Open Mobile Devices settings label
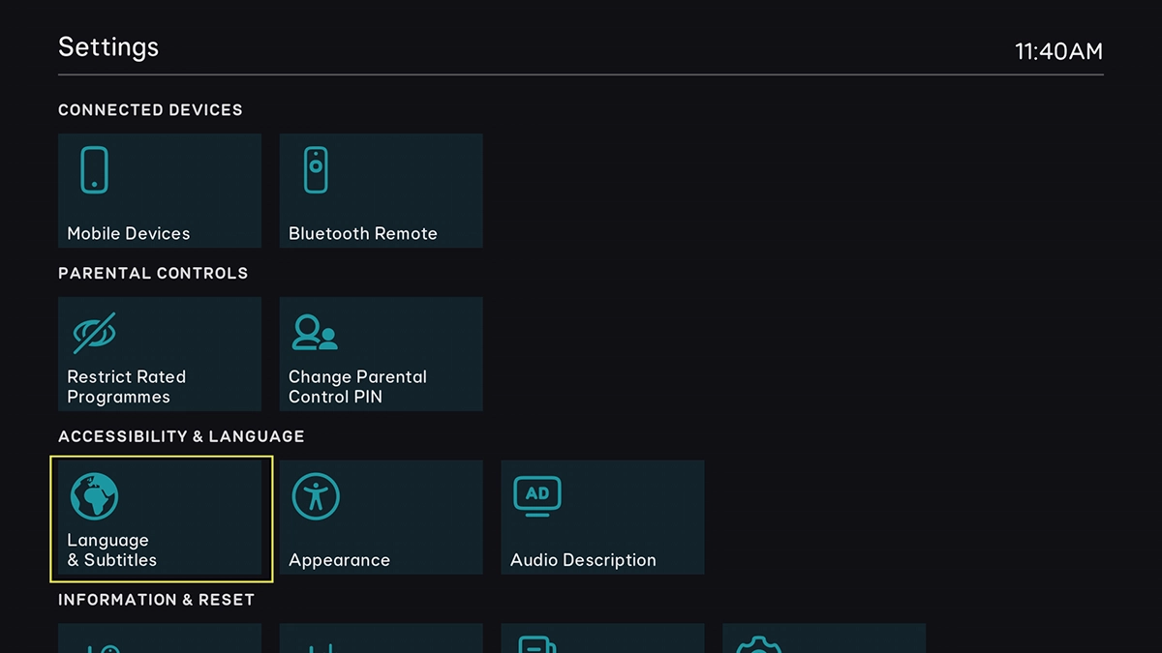 tap(128, 233)
